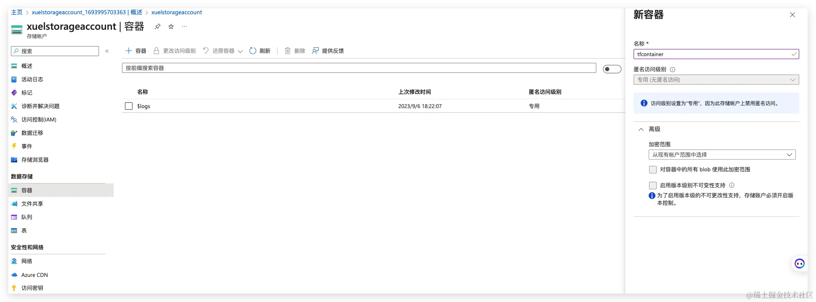Sort by 名称 column header
The height and width of the screenshot is (302, 816).
pyautogui.click(x=143, y=92)
